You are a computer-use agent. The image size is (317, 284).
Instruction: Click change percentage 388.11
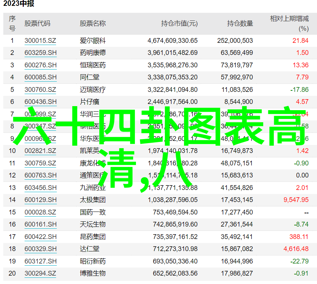pos(299,237)
